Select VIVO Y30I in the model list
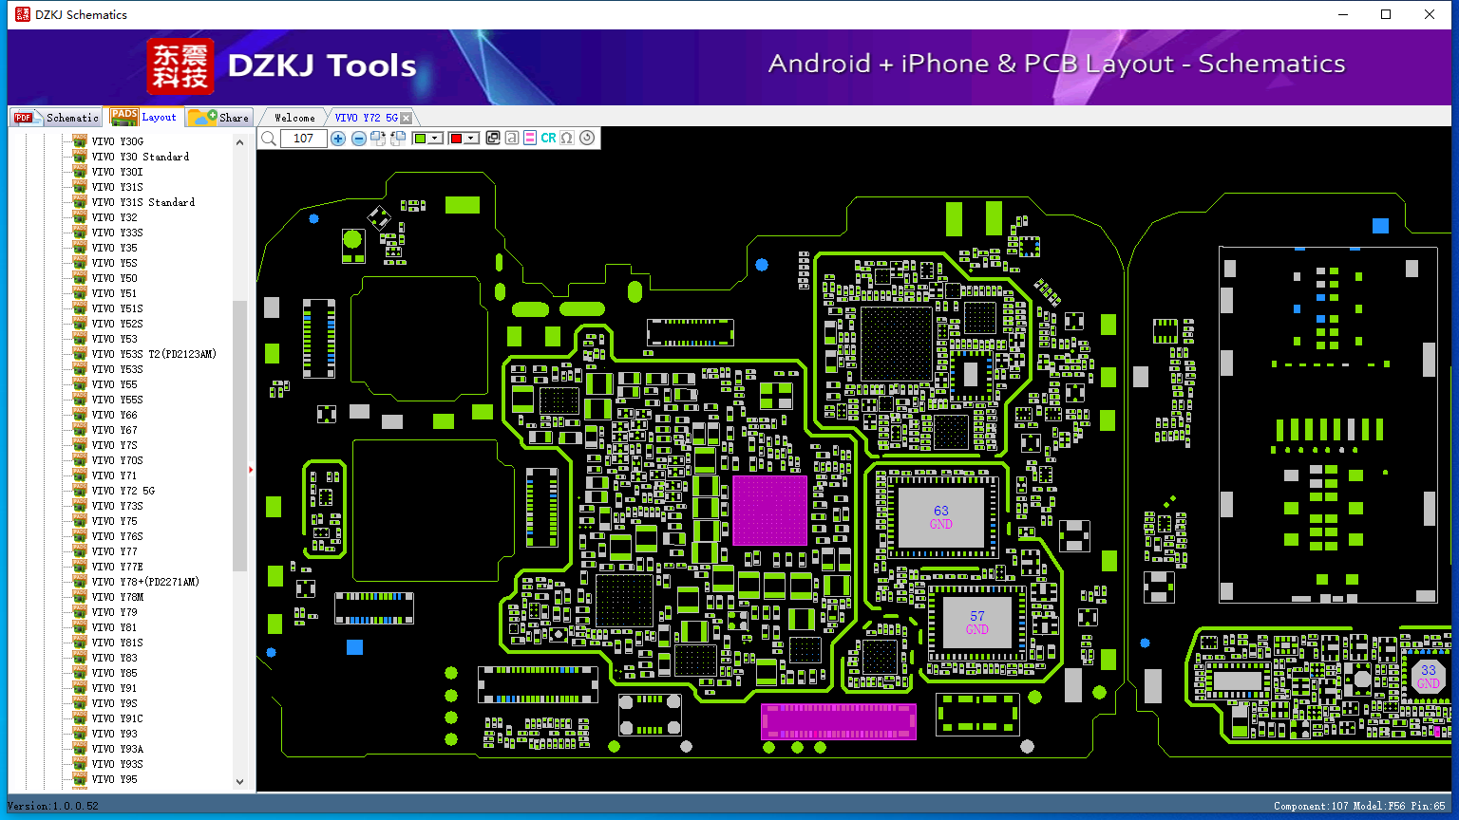The image size is (1459, 820). click(x=117, y=172)
